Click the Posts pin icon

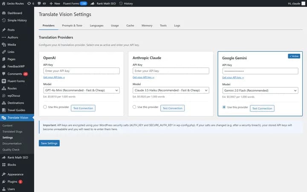pos(4,30)
